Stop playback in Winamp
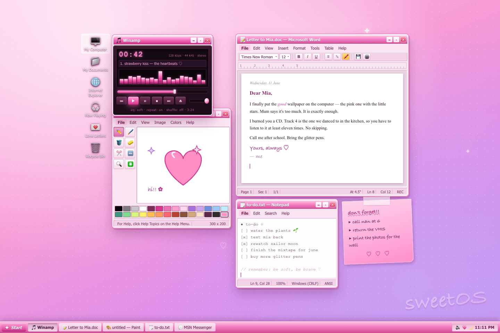The height and width of the screenshot is (333, 500). point(157,101)
